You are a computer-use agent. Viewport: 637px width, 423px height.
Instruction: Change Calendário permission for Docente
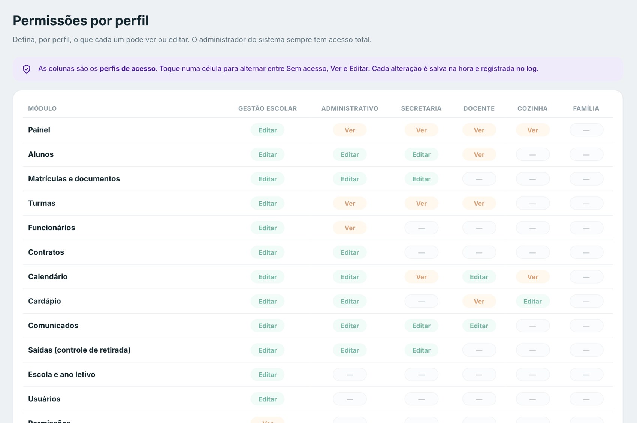(x=479, y=277)
